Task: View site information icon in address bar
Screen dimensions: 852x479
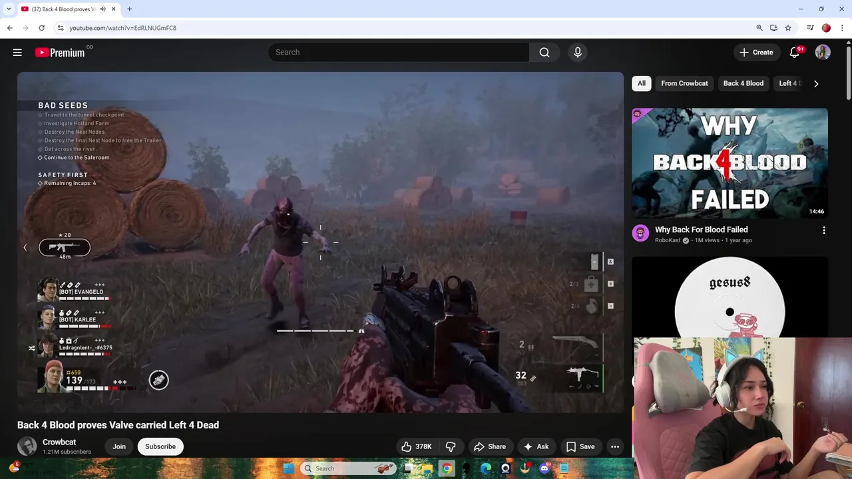Action: coord(60,28)
